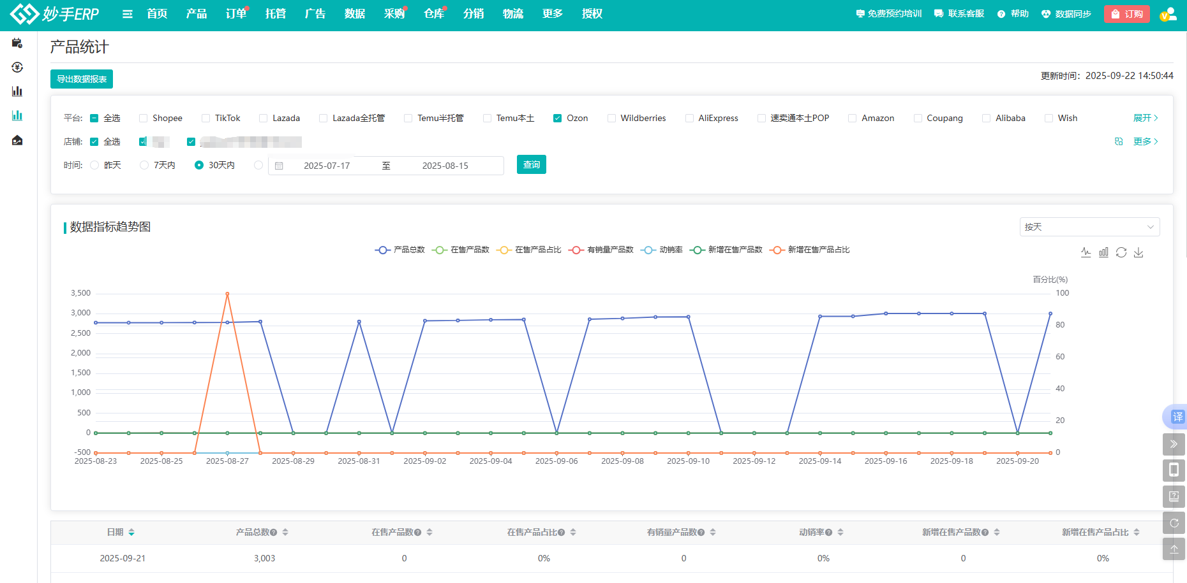Click the chart restore/refresh icon
This screenshot has height=583, width=1187.
pos(1121,252)
